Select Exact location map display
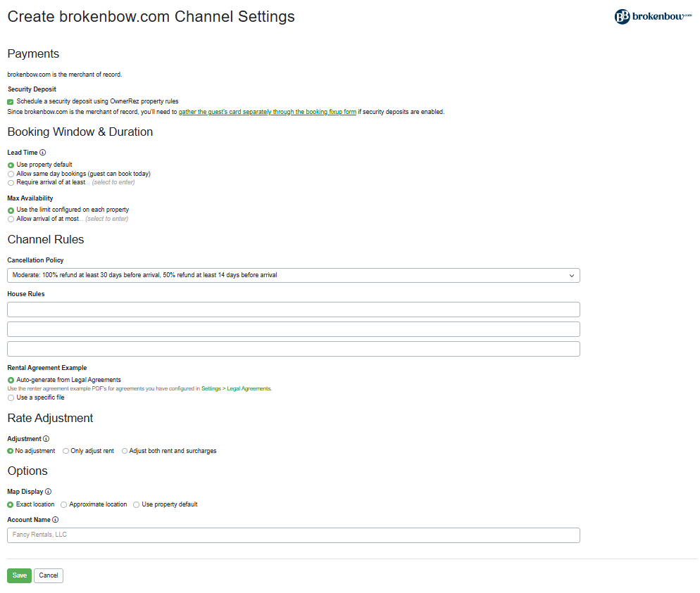 click(11, 505)
